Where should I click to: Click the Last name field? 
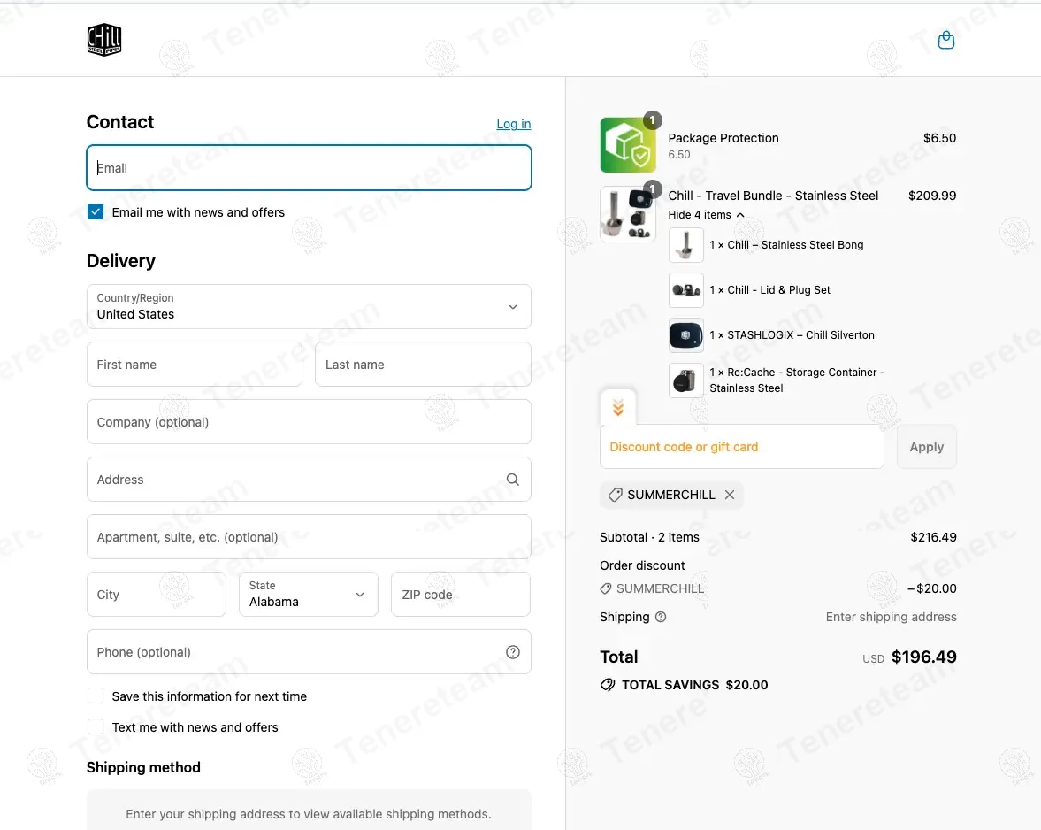pos(423,365)
